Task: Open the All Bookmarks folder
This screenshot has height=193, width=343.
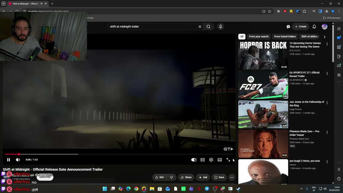Action: (331, 18)
